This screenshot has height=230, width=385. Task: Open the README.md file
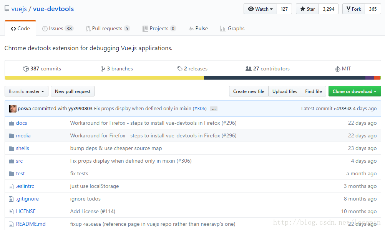pyautogui.click(x=31, y=224)
